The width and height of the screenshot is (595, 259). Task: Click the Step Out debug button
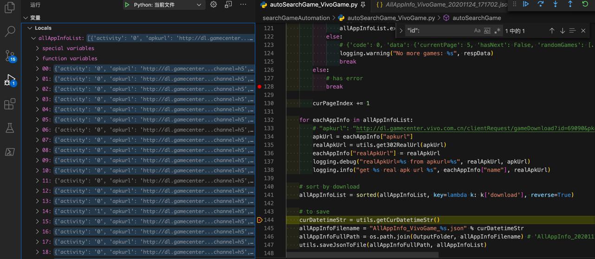coord(570,4)
